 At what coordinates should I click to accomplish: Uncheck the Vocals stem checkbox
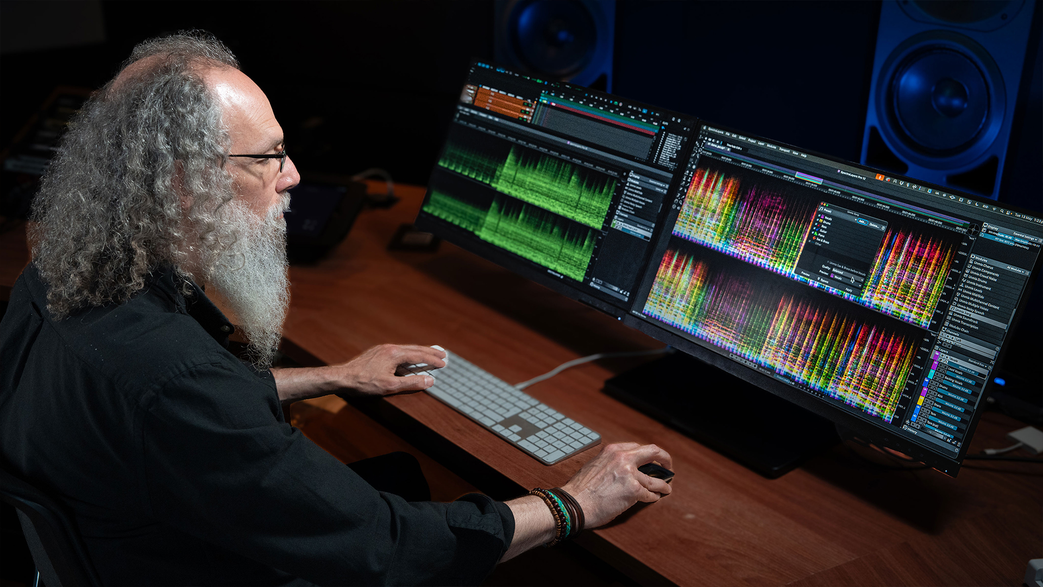pos(819,215)
